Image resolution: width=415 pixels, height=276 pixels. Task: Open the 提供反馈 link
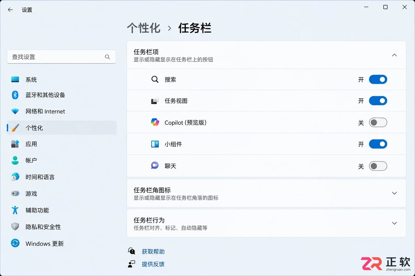(153, 264)
